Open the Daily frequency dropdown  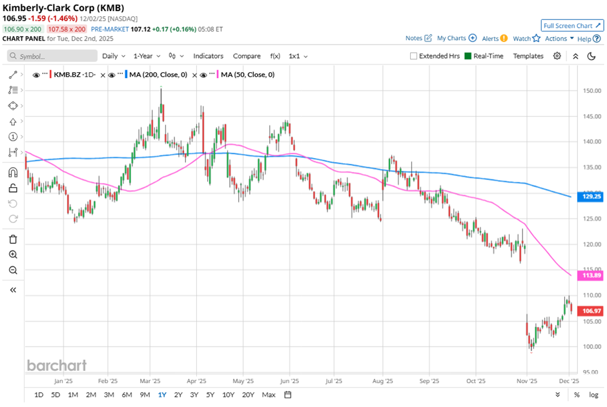[x=114, y=56]
